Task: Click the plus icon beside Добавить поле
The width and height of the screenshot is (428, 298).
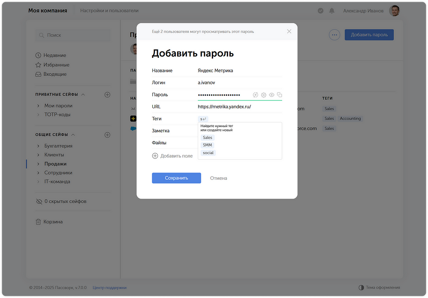Action: (155, 156)
